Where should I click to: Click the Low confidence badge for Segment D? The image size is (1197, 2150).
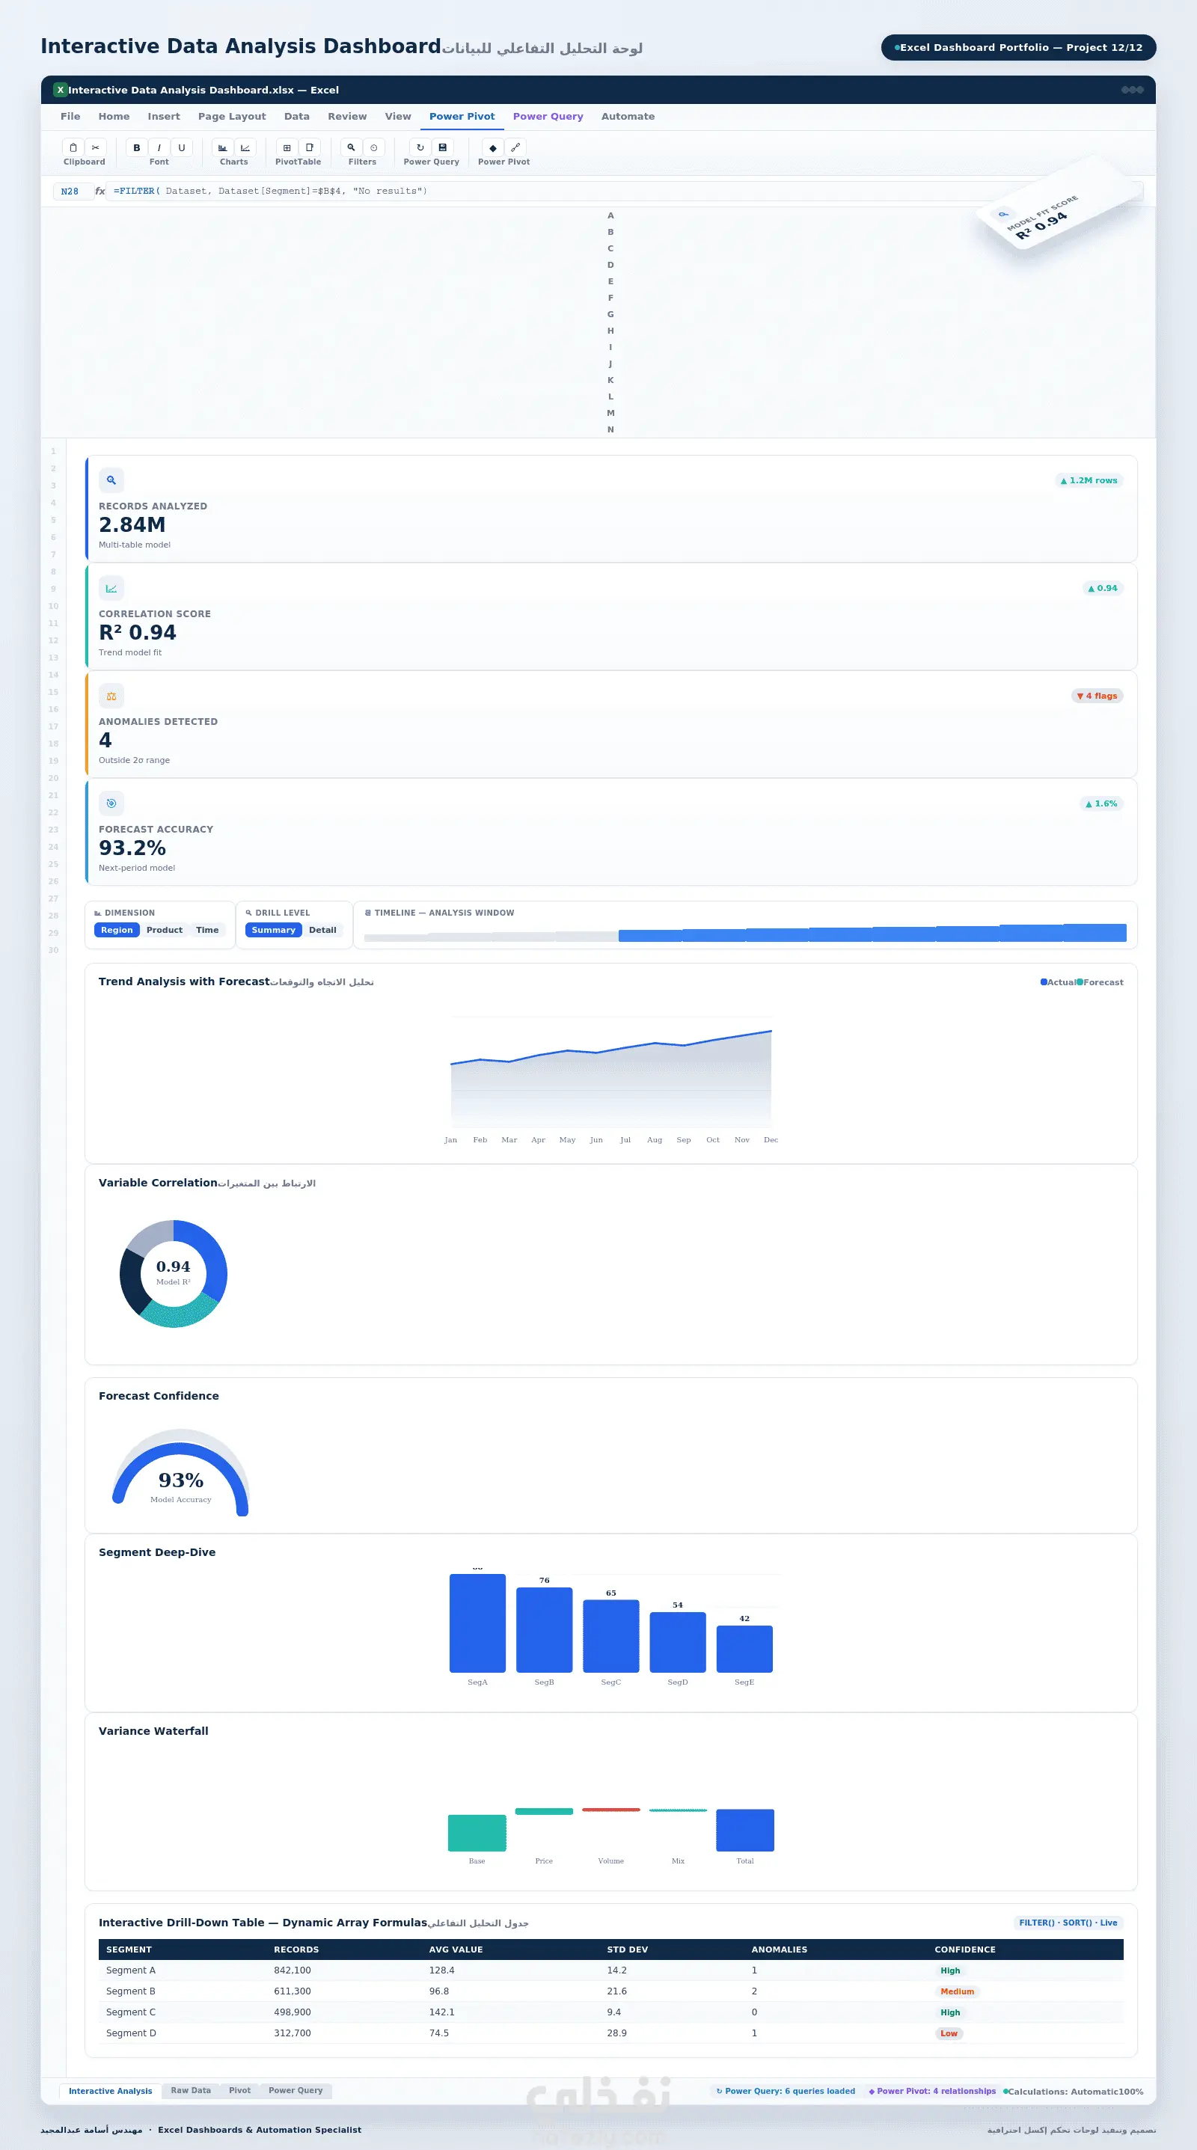point(949,2033)
